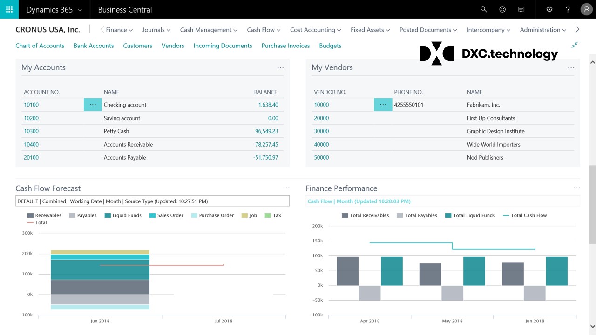Expand the Cash Management menu

[x=209, y=30]
